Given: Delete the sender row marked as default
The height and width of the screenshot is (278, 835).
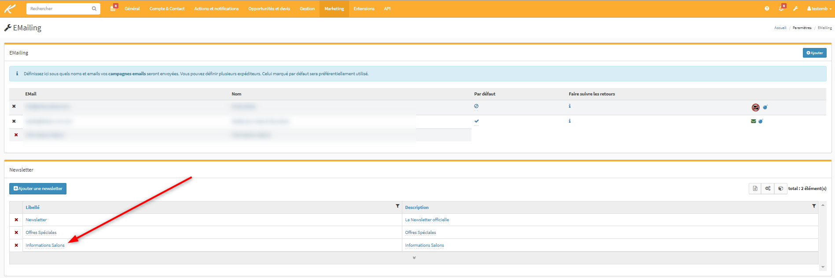Looking at the screenshot, I should coord(14,121).
